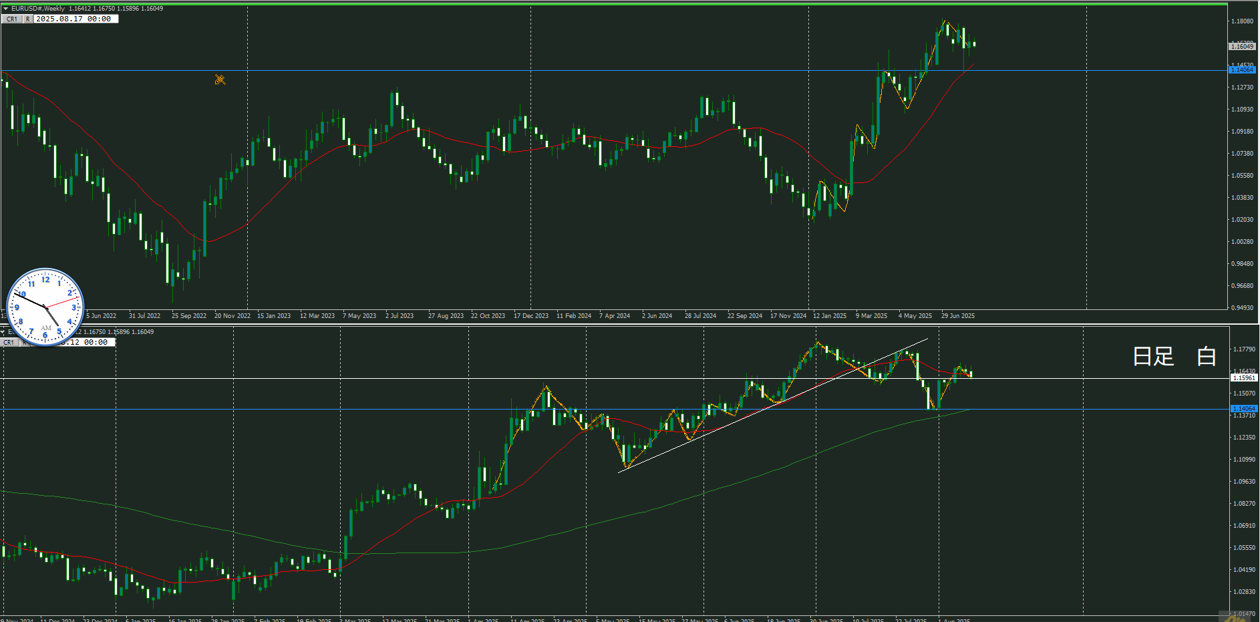Click the 25 Sep 2022 time axis label

click(189, 316)
